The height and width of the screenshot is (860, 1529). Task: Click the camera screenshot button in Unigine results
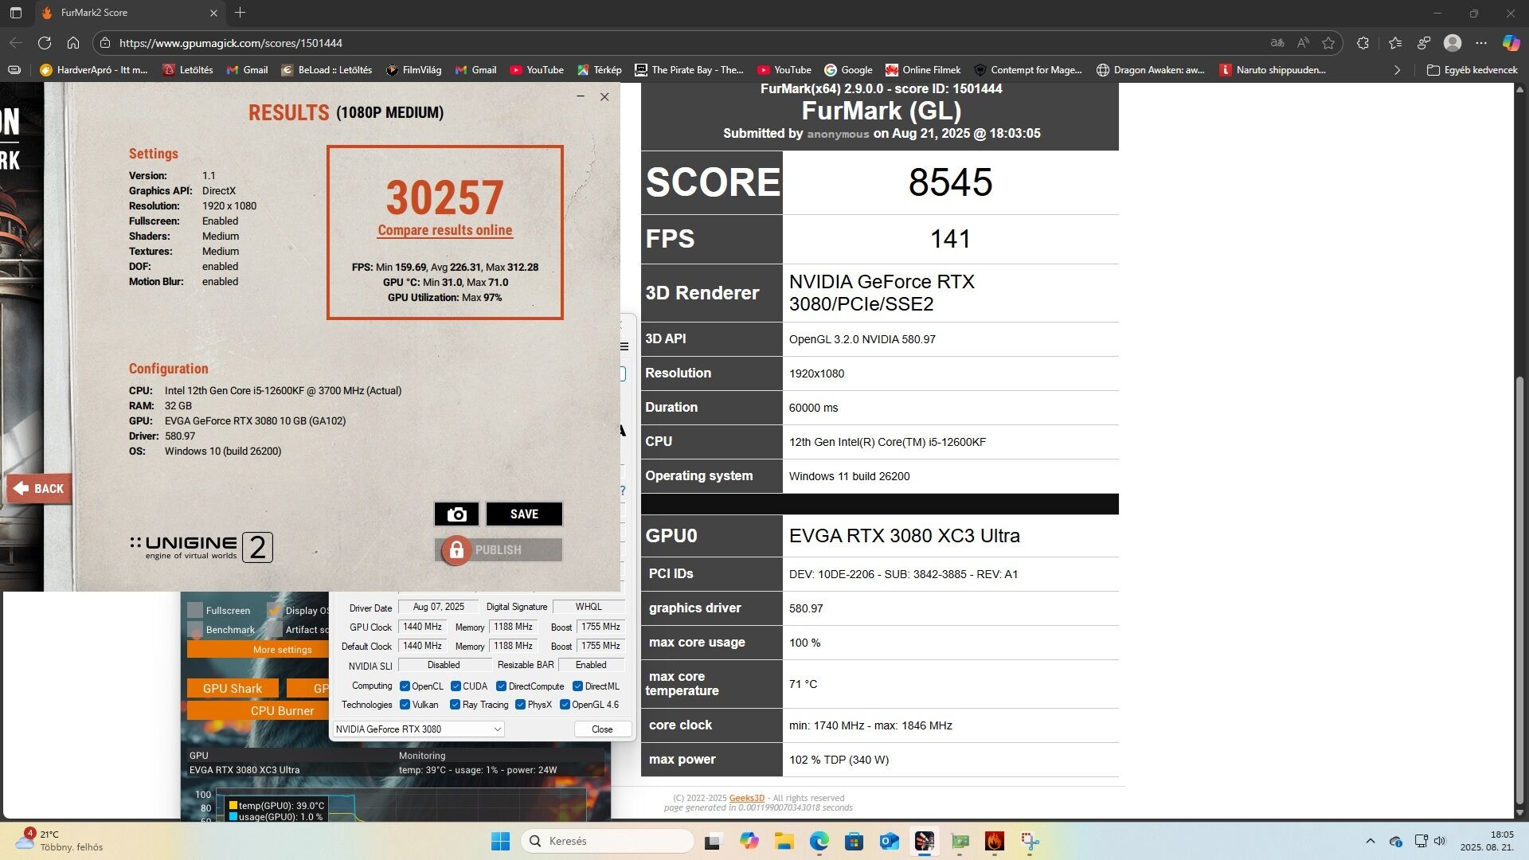(x=456, y=514)
